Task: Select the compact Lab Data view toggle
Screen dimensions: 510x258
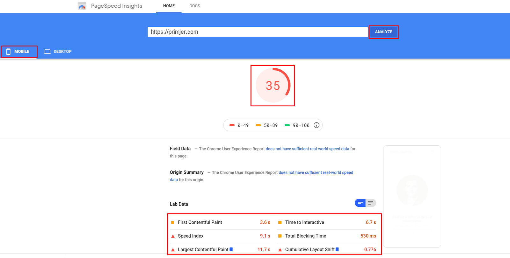Action: point(360,203)
